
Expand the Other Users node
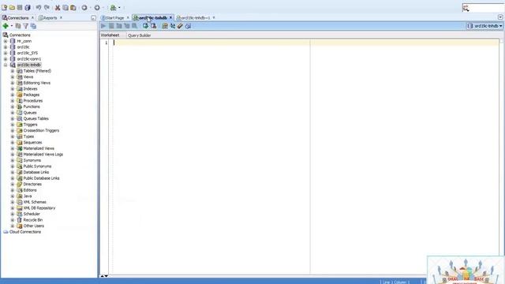point(13,226)
